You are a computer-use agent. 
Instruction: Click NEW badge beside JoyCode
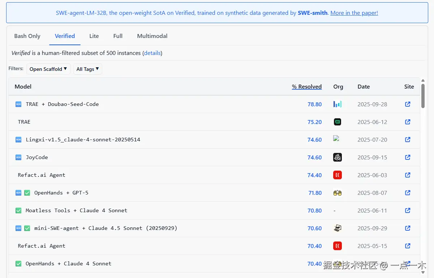pyautogui.click(x=18, y=157)
